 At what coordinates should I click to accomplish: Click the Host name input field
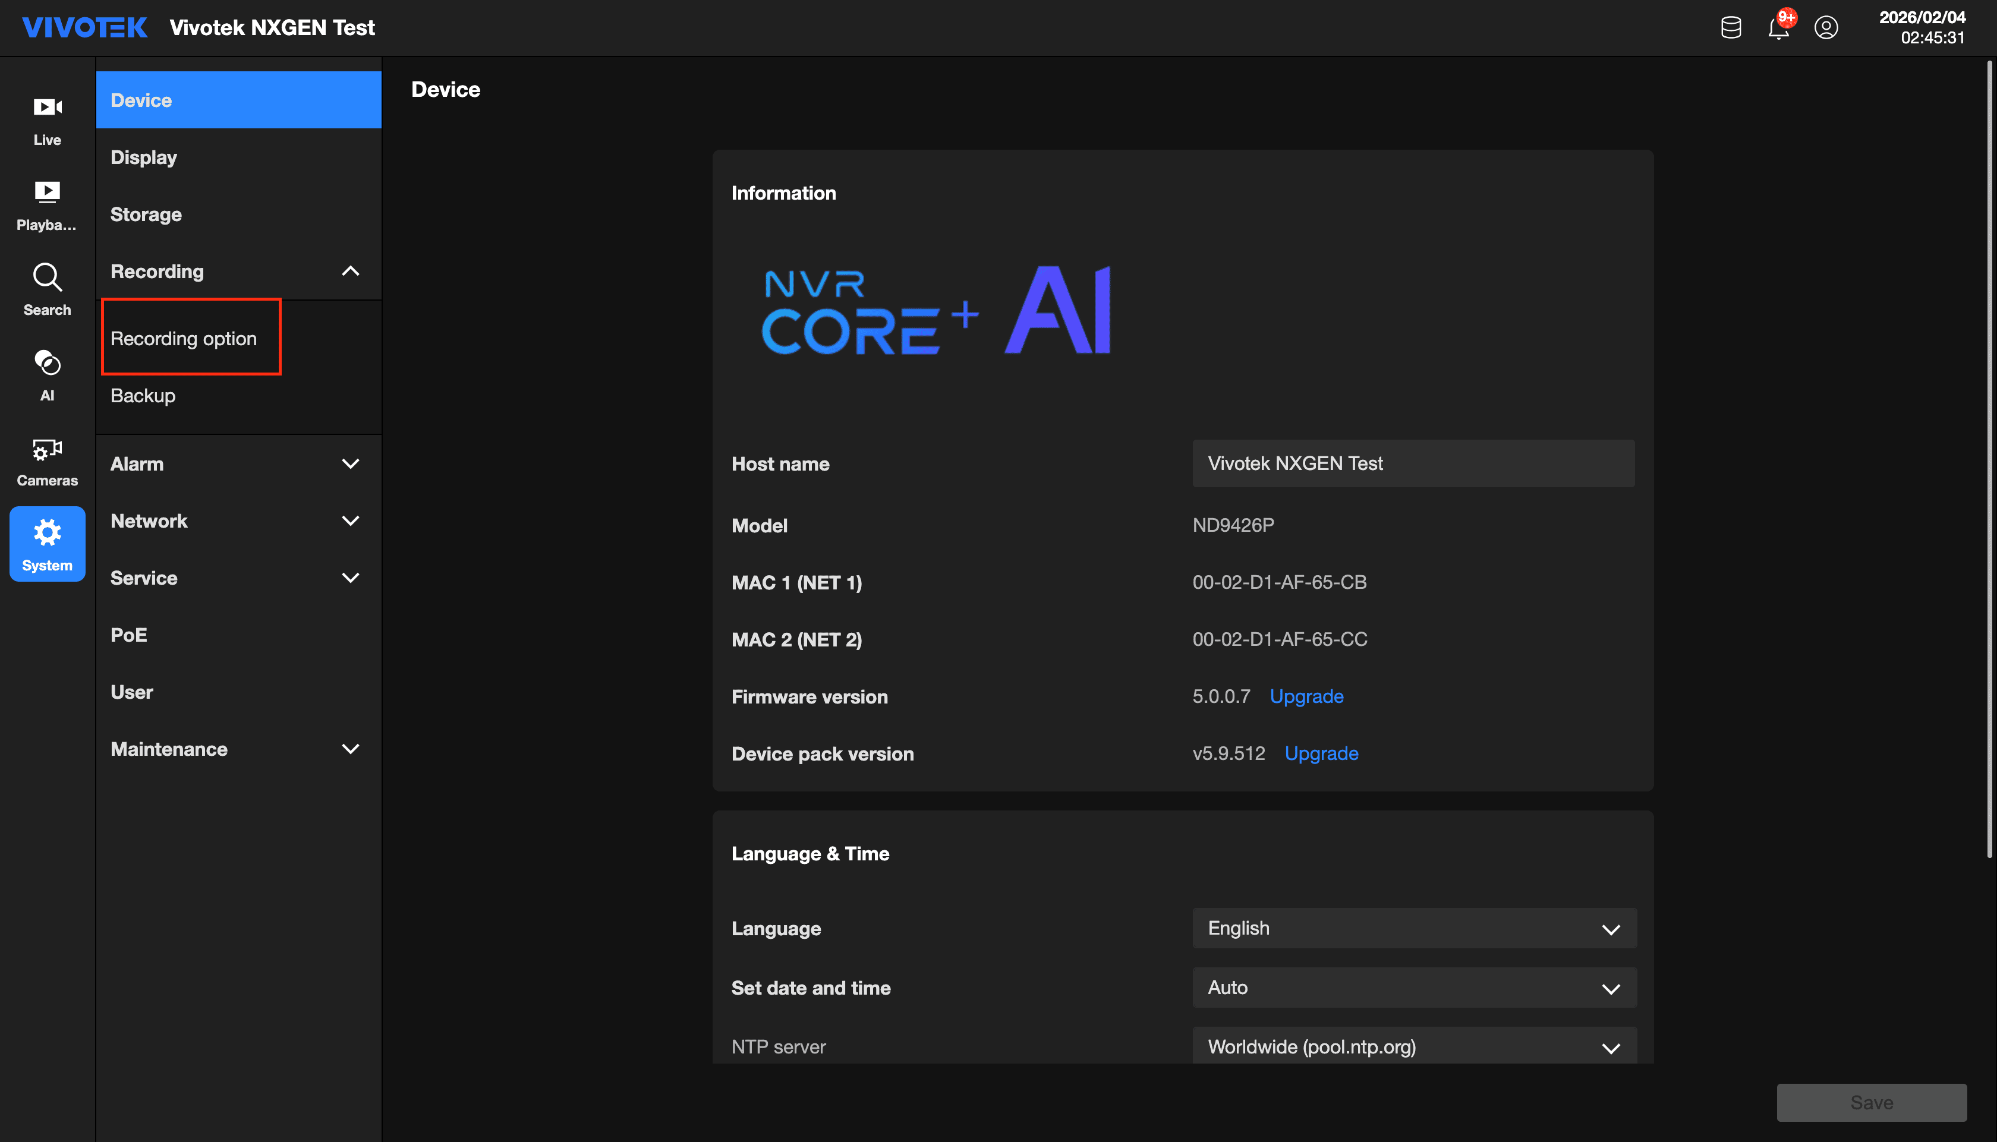click(1413, 463)
